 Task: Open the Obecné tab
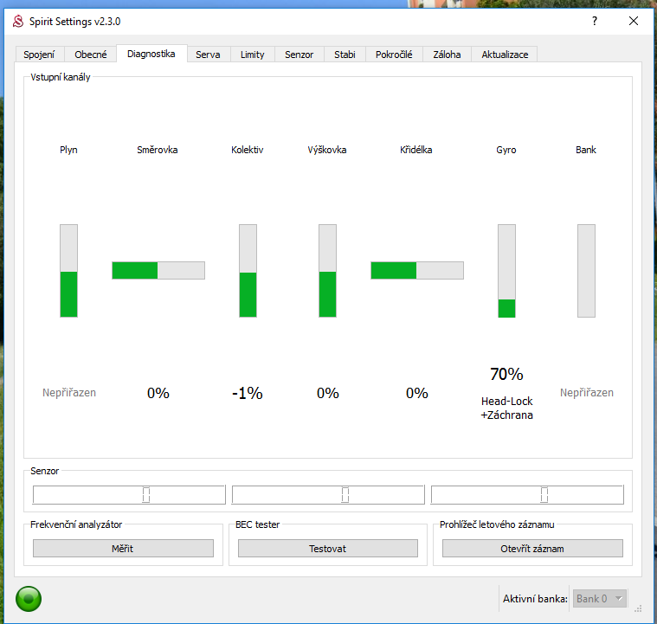[91, 55]
